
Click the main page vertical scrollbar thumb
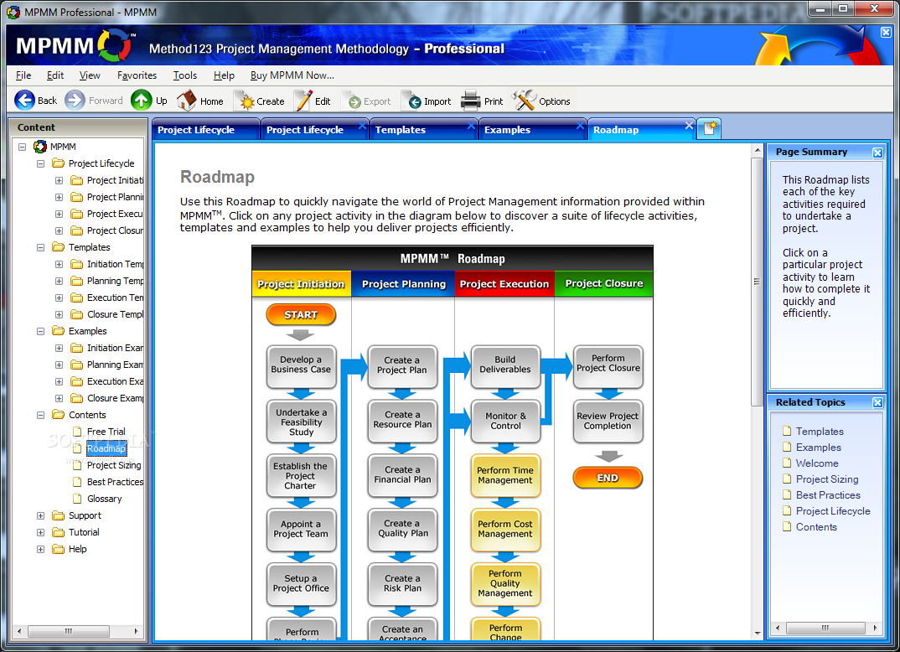click(757, 282)
